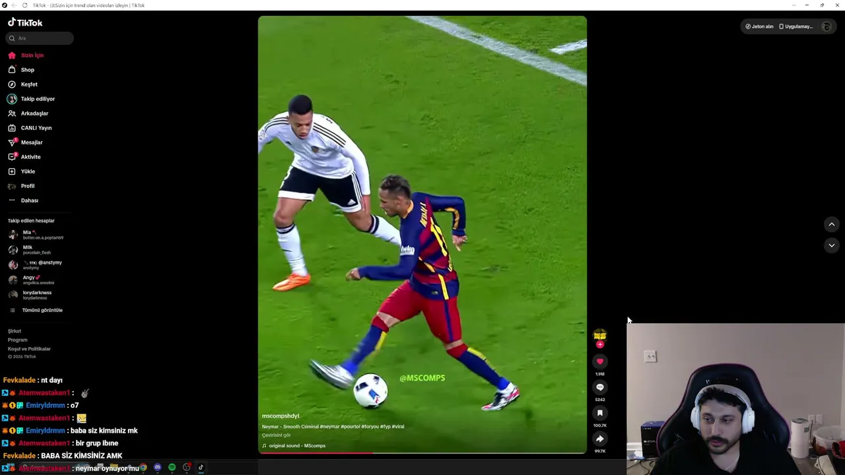
Task: Open the MSComps creator avatar beside video
Action: (599, 335)
